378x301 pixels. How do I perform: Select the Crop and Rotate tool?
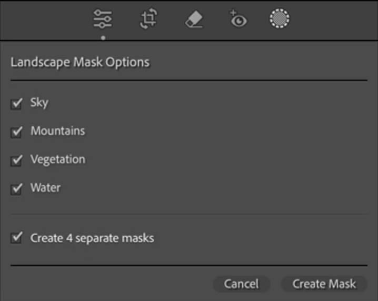coord(149,19)
